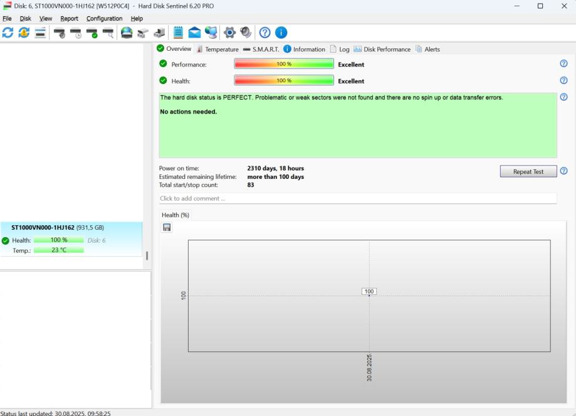Click the help icon next to Repeat Test

point(563,171)
